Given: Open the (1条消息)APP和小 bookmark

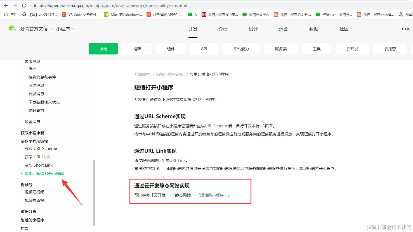Looking at the screenshot, I should 165,15.
